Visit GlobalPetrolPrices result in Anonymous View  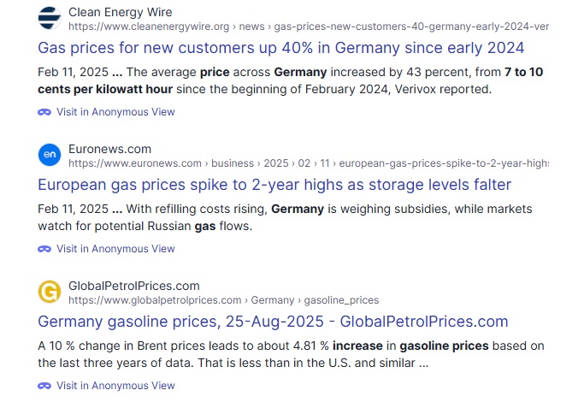click(115, 386)
